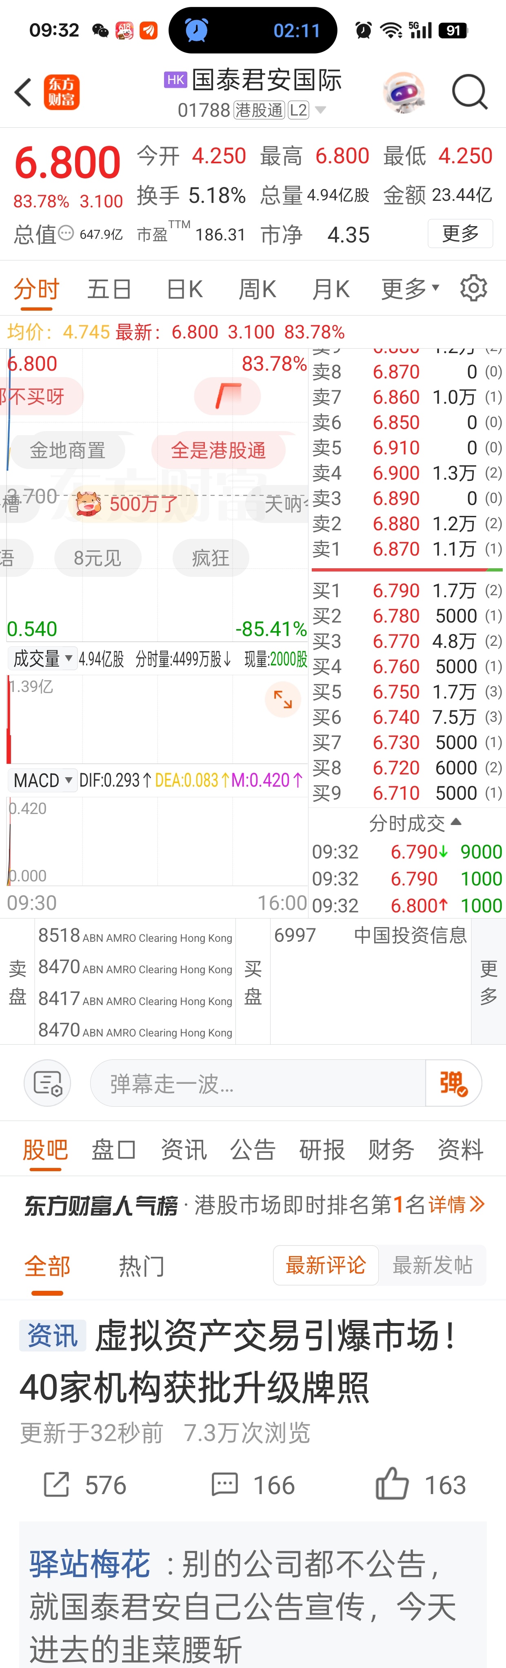Viewport: 506px width, 1668px height.
Task: Select the 股吧 section tab
Action: (x=45, y=1149)
